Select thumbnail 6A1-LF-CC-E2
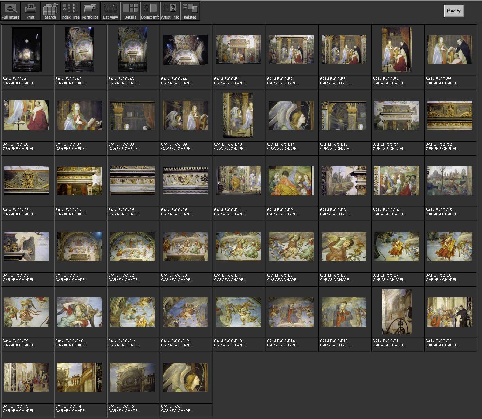 [x=132, y=246]
